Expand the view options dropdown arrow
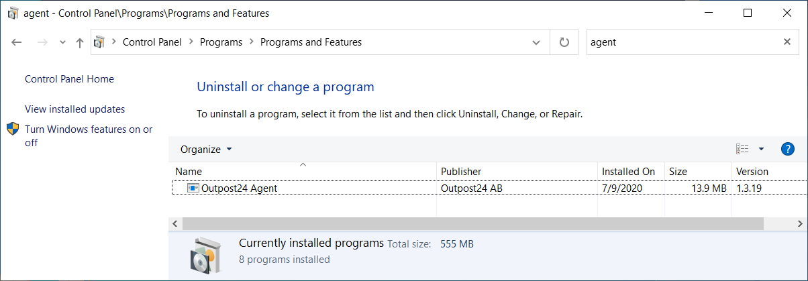The image size is (808, 281). click(x=761, y=149)
